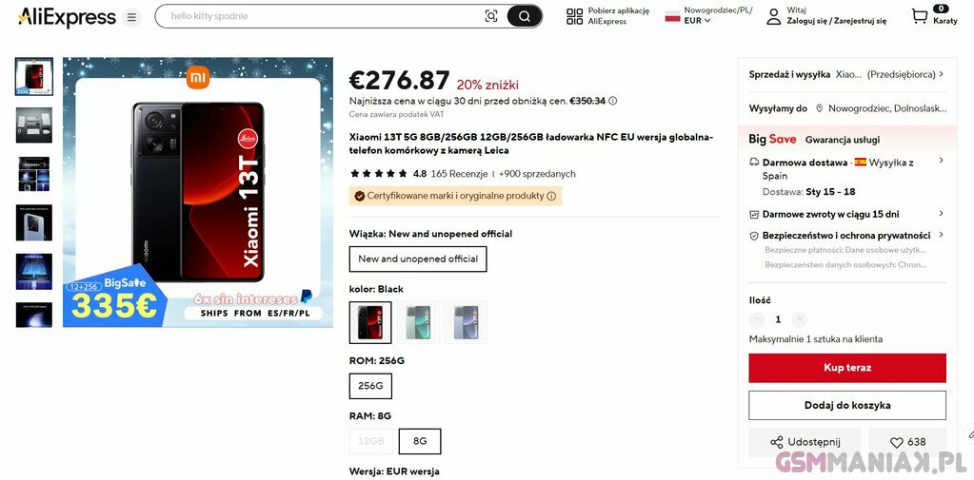Open the 165 Recenzje reviews link

[x=459, y=174]
